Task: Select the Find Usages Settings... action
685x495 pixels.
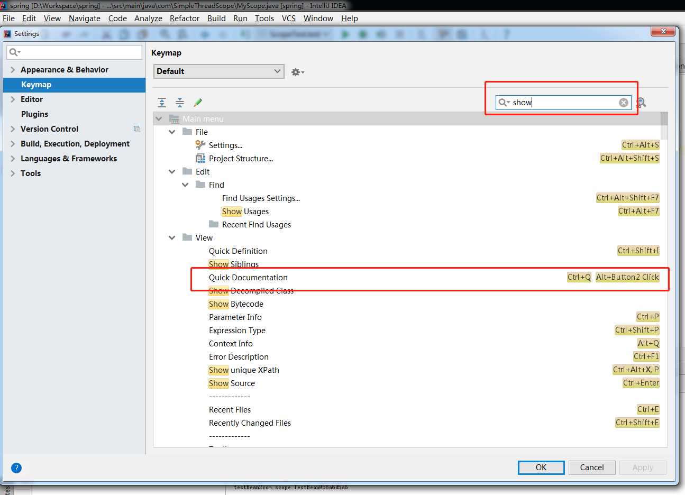Action: point(261,198)
